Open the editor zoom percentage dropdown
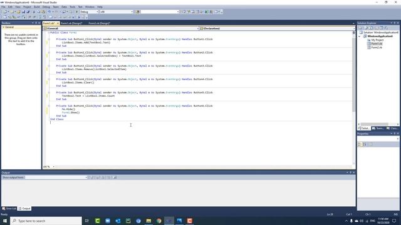This screenshot has width=401, height=225. (53, 167)
